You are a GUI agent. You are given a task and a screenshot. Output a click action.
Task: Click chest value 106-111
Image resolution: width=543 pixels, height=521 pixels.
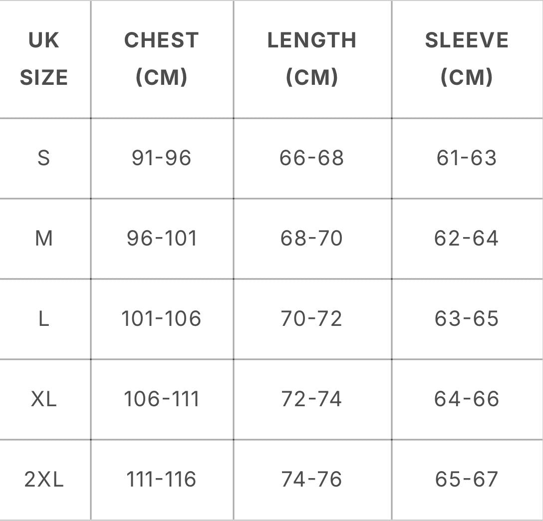[x=161, y=399]
